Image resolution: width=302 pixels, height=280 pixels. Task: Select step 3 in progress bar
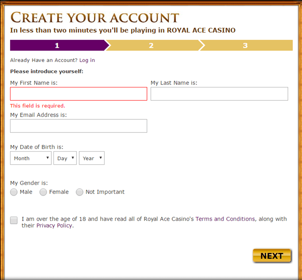point(245,45)
